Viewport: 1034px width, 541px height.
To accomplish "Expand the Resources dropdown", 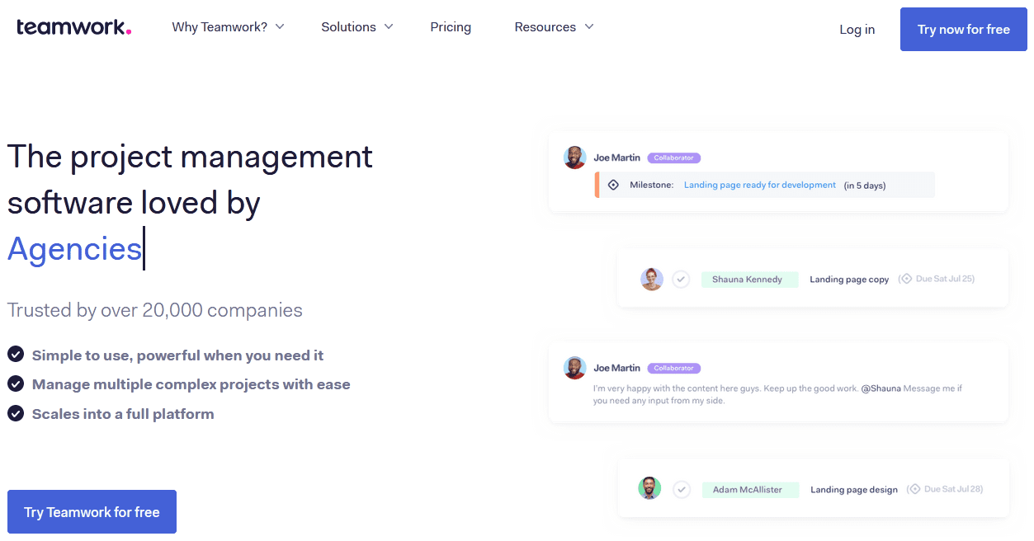I will (x=554, y=26).
